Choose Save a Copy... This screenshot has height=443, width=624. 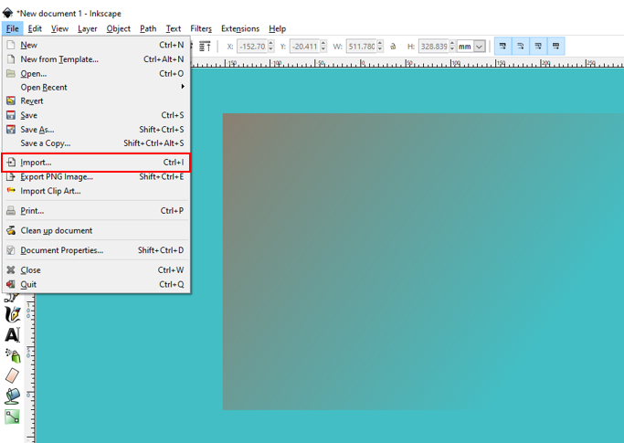[96, 142]
